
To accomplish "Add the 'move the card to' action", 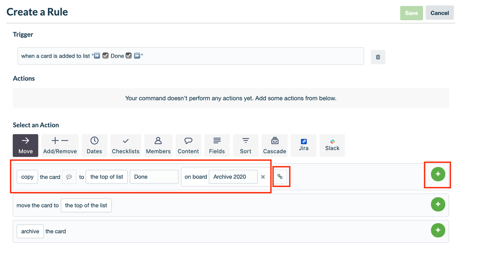I will point(438,204).
